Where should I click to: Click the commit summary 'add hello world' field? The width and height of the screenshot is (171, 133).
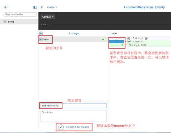pyautogui.click(x=74, y=106)
